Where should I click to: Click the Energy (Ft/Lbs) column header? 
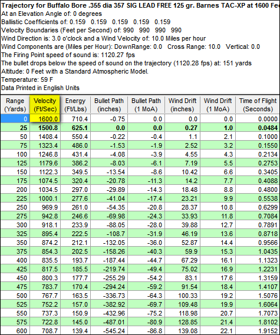75,105
